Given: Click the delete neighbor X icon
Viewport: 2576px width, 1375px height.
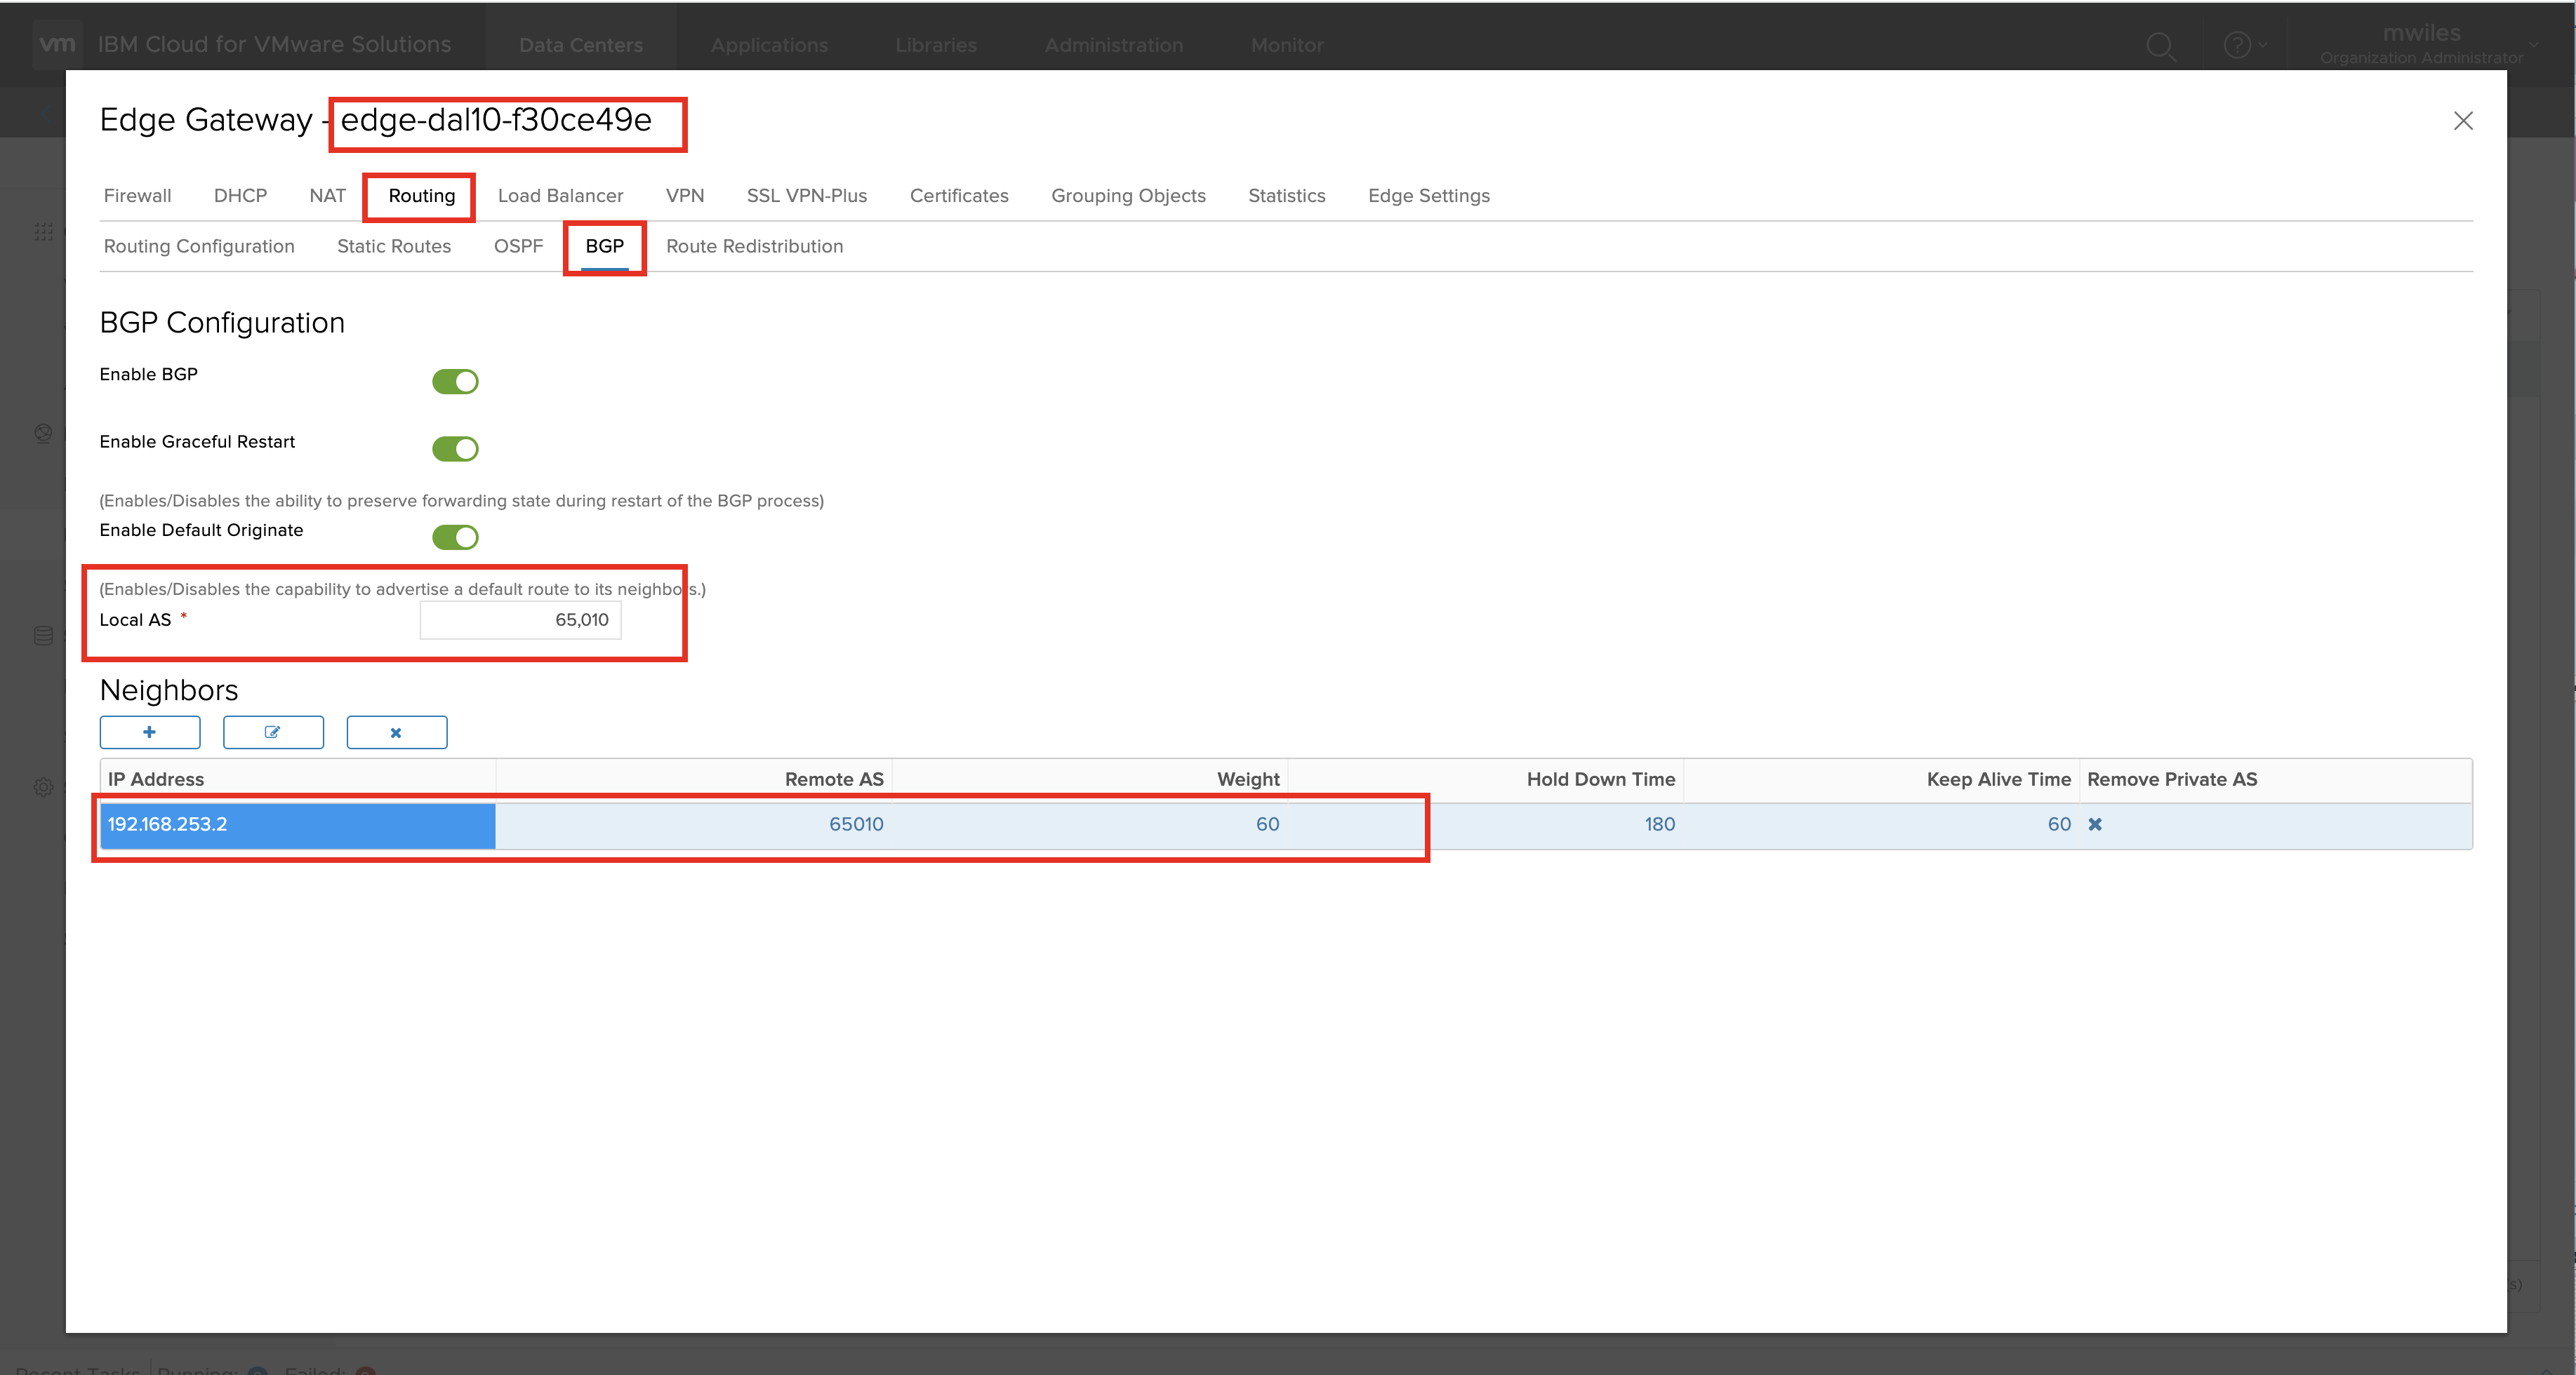Looking at the screenshot, I should (396, 732).
